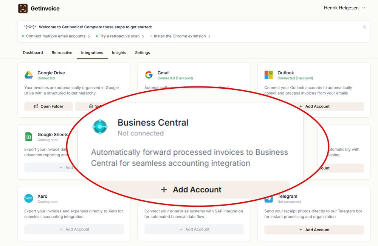Screen dimensions: 378x246
Task: Open the Insights tab
Action: (119, 52)
